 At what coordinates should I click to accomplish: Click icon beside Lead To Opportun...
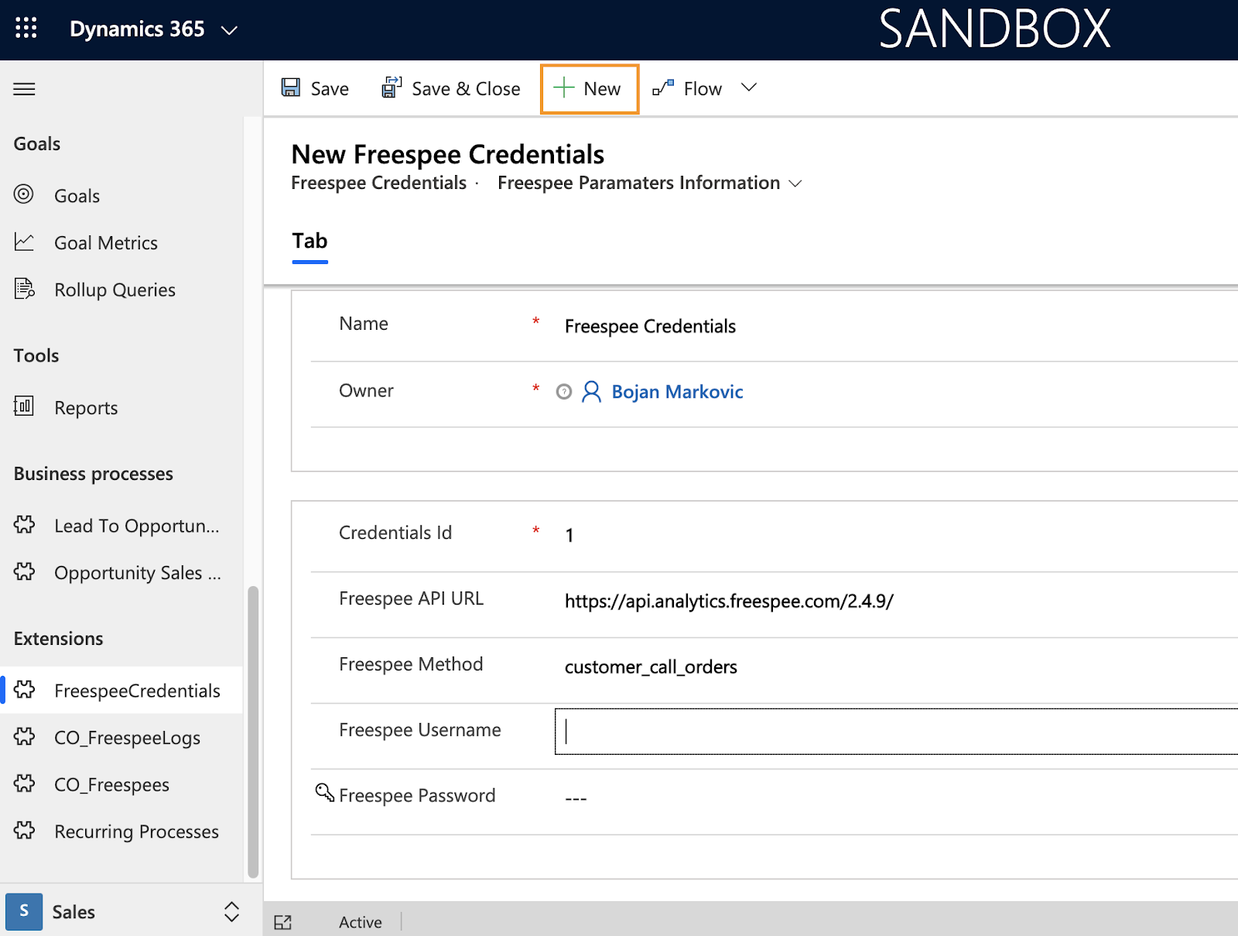tap(24, 524)
